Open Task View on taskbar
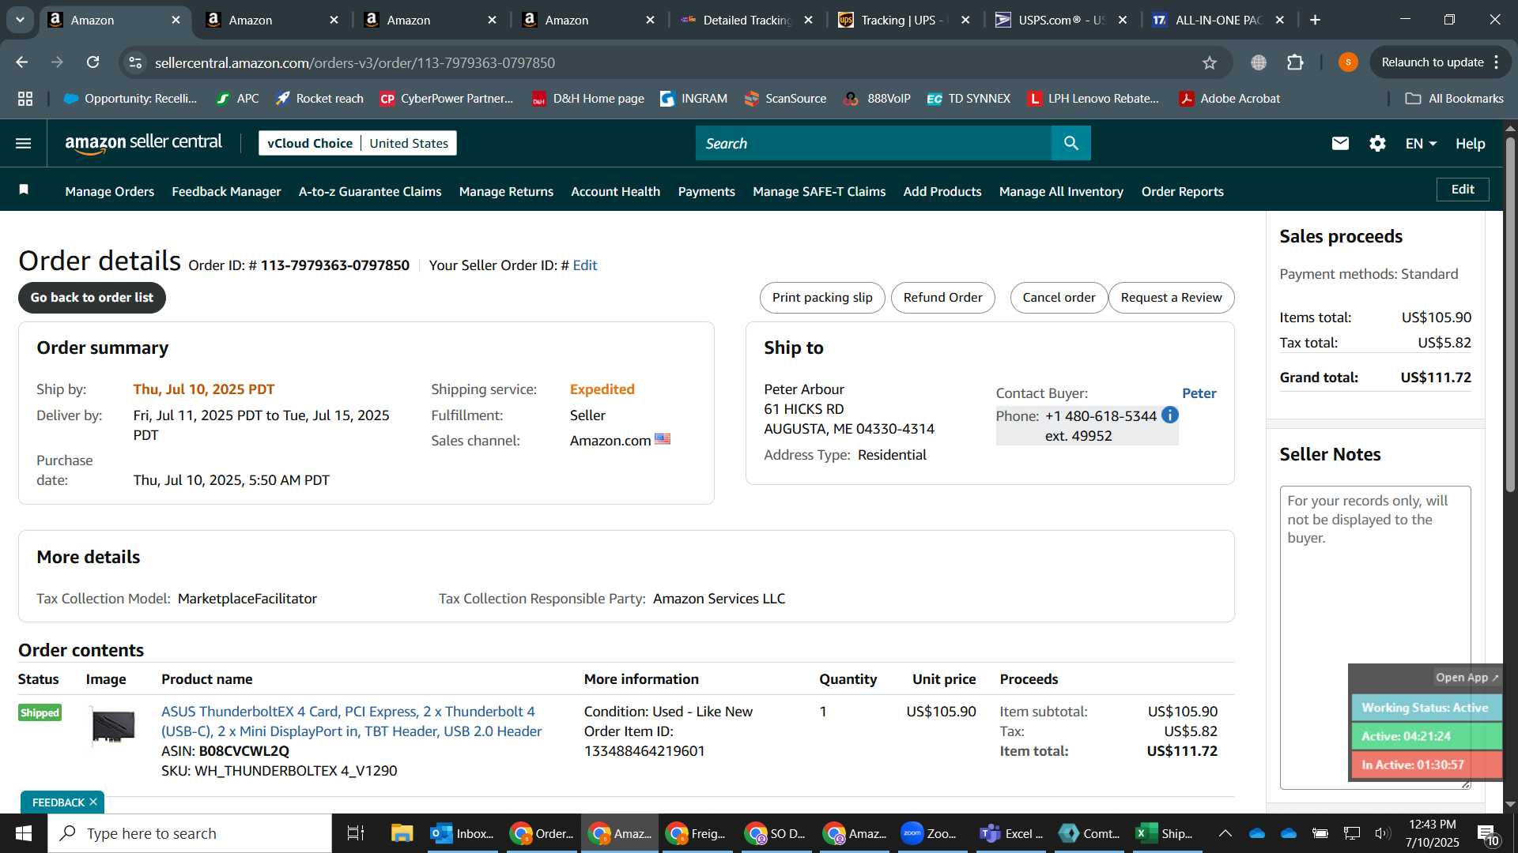This screenshot has height=853, width=1518. 356,833
